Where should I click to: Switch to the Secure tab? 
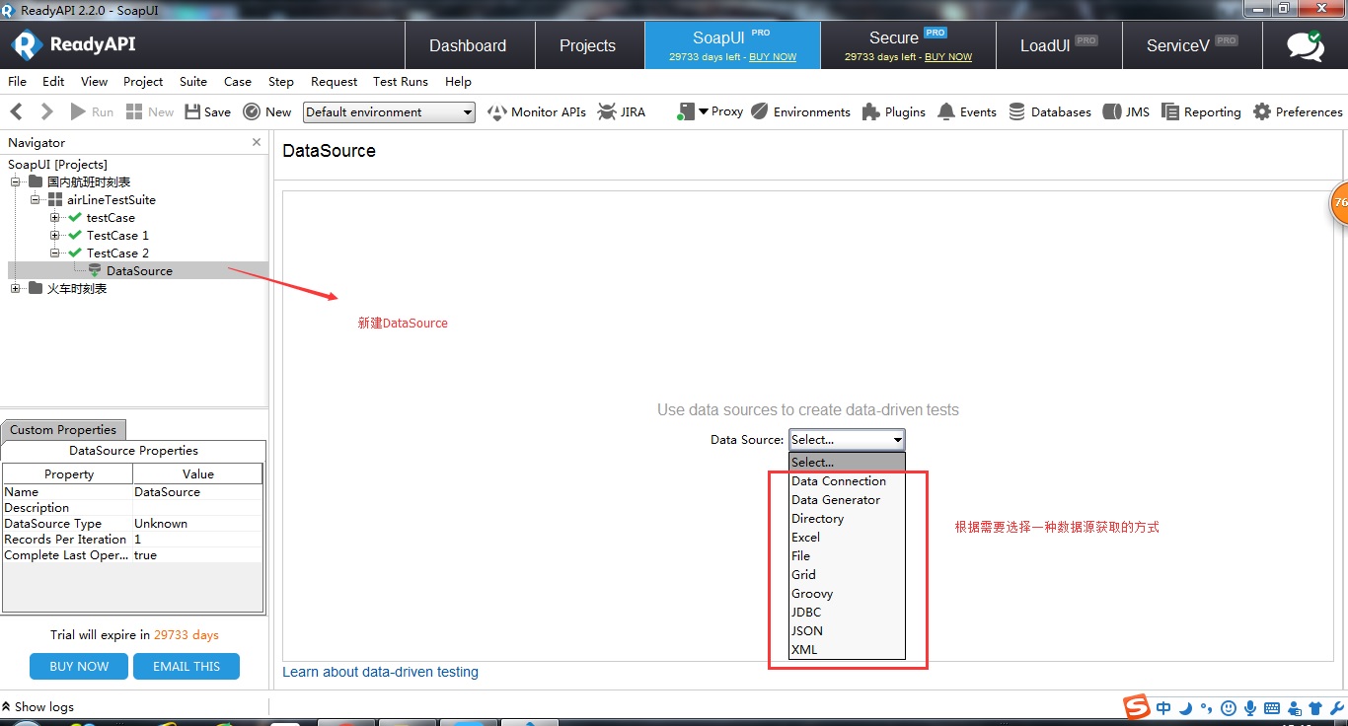click(x=907, y=45)
